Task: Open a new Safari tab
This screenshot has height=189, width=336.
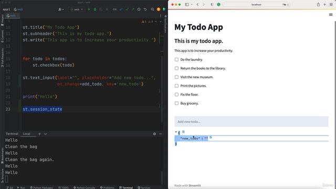Action: (x=324, y=5)
